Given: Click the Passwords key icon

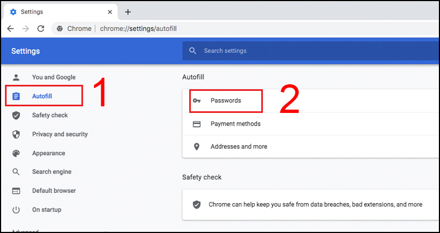Looking at the screenshot, I should pos(196,101).
